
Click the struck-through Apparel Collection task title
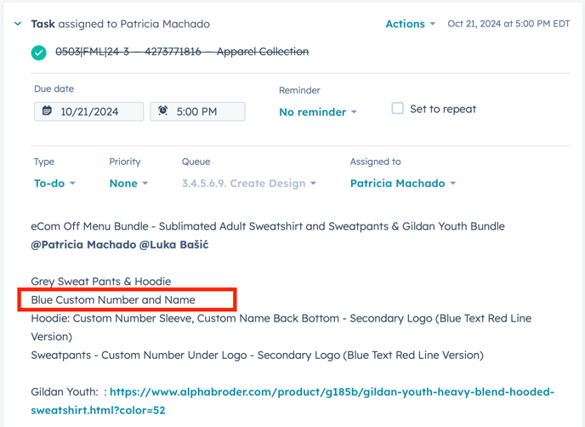[x=182, y=52]
